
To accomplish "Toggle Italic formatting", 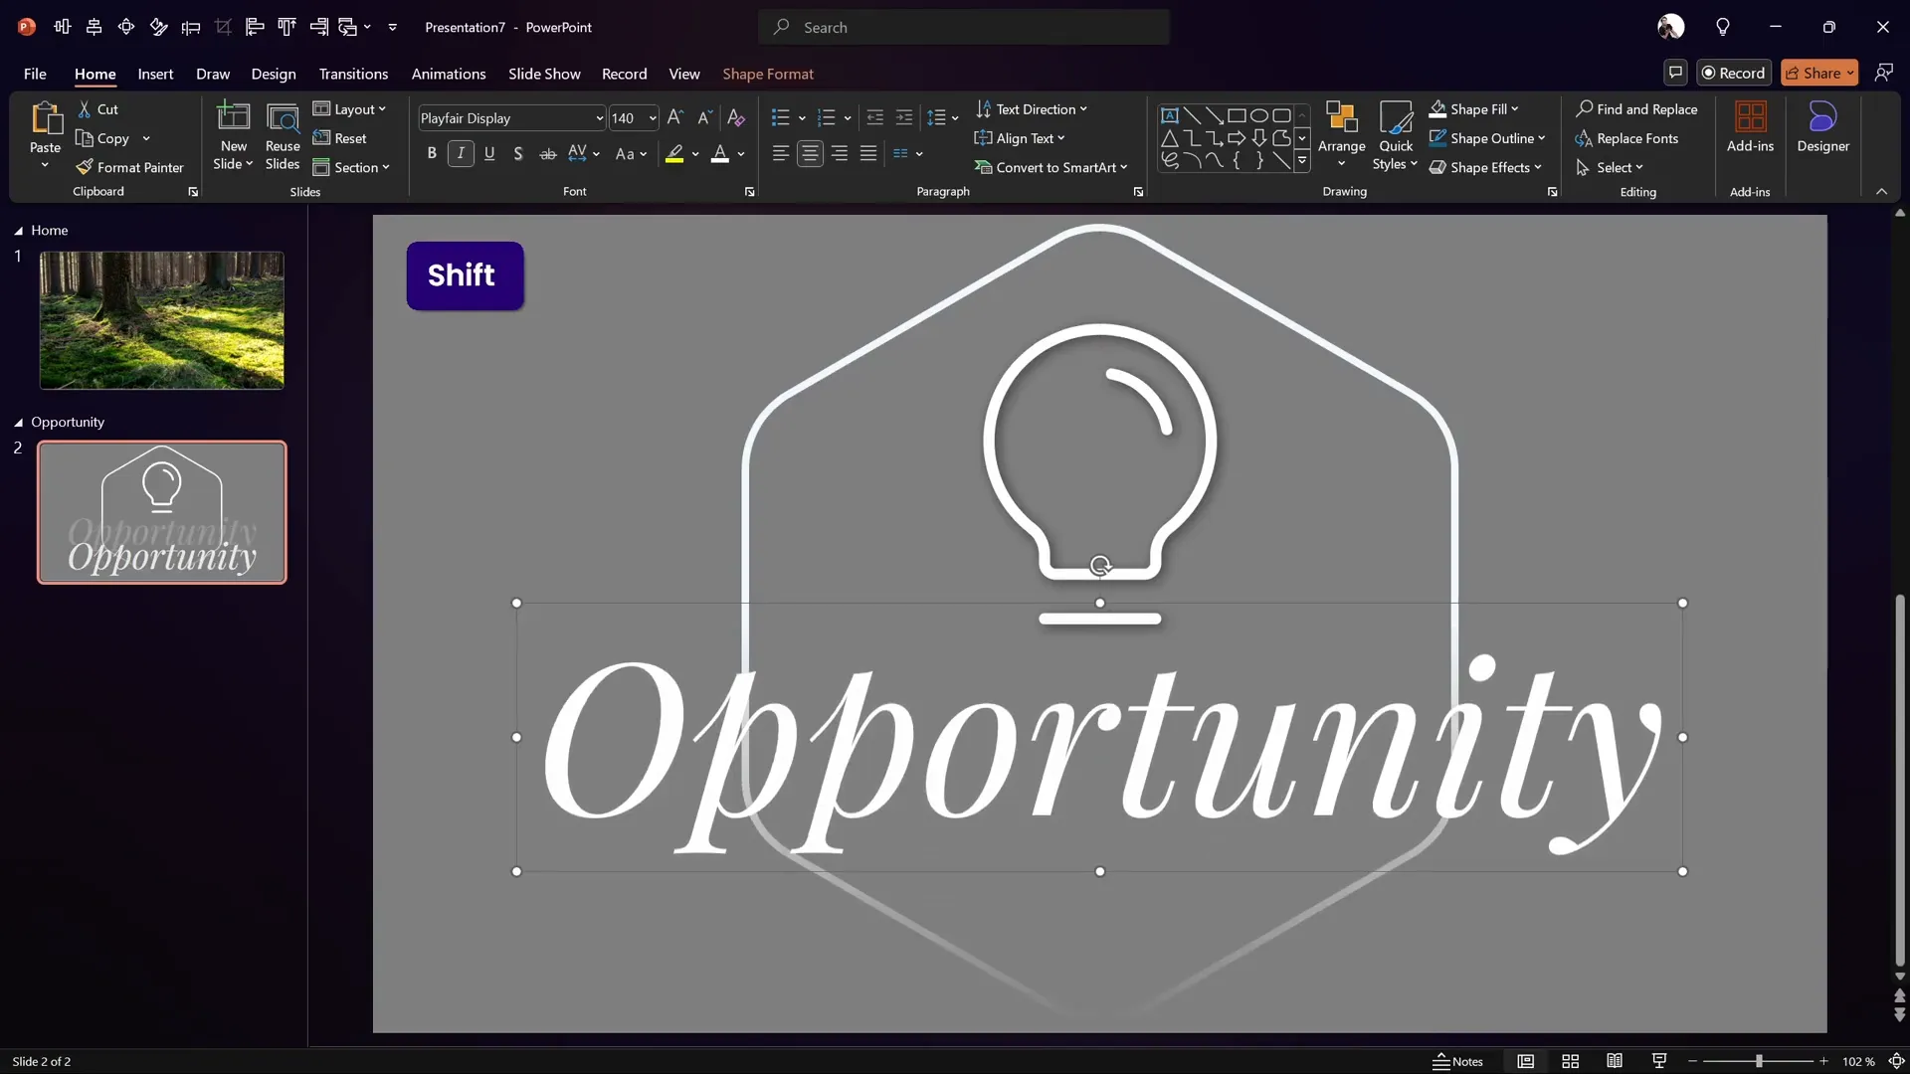I will [x=461, y=153].
